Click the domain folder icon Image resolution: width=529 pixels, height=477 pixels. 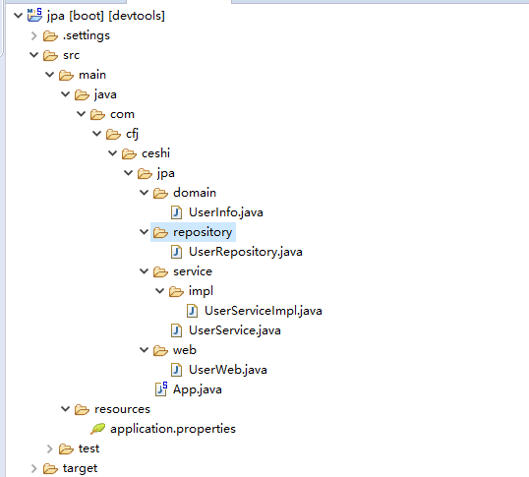coord(160,193)
